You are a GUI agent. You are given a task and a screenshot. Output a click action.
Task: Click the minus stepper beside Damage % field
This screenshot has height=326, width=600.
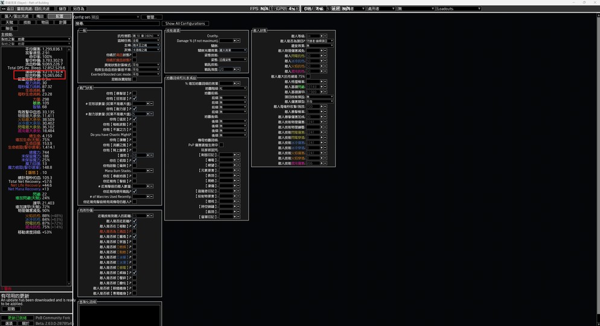click(x=238, y=41)
